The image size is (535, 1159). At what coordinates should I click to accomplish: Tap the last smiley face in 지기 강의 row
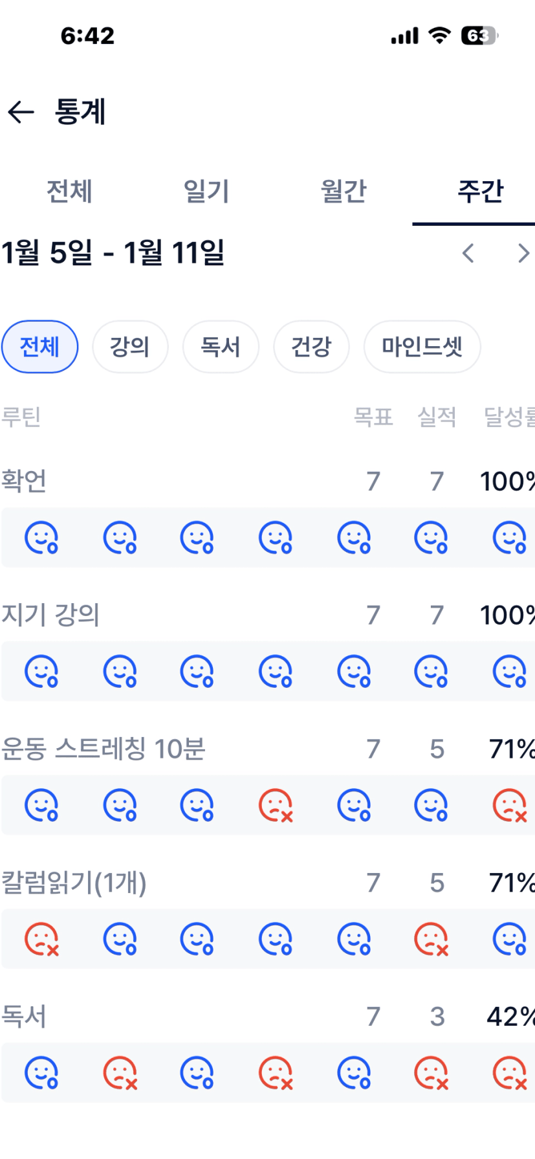click(510, 672)
